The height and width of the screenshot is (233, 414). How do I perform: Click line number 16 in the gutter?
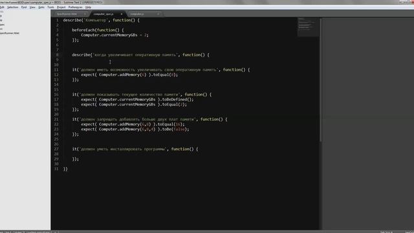click(x=56, y=94)
